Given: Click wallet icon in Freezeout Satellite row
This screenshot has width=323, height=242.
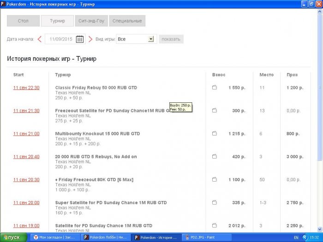Looking at the screenshot, I should tap(215, 111).
